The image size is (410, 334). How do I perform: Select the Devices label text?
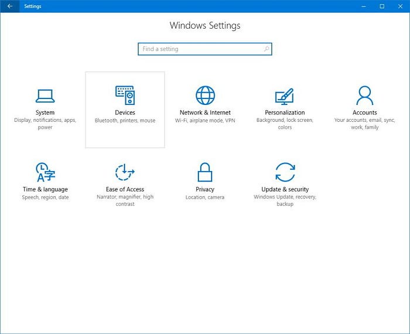(125, 113)
